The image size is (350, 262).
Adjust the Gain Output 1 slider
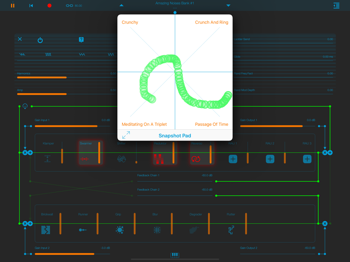click(278, 126)
